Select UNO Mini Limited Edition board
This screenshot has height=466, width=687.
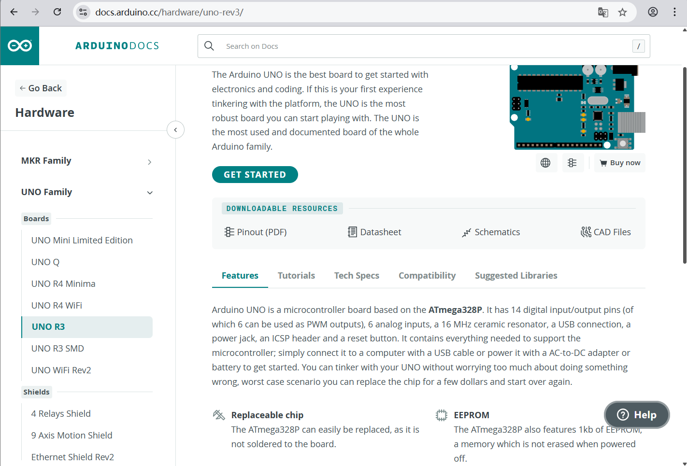(82, 240)
